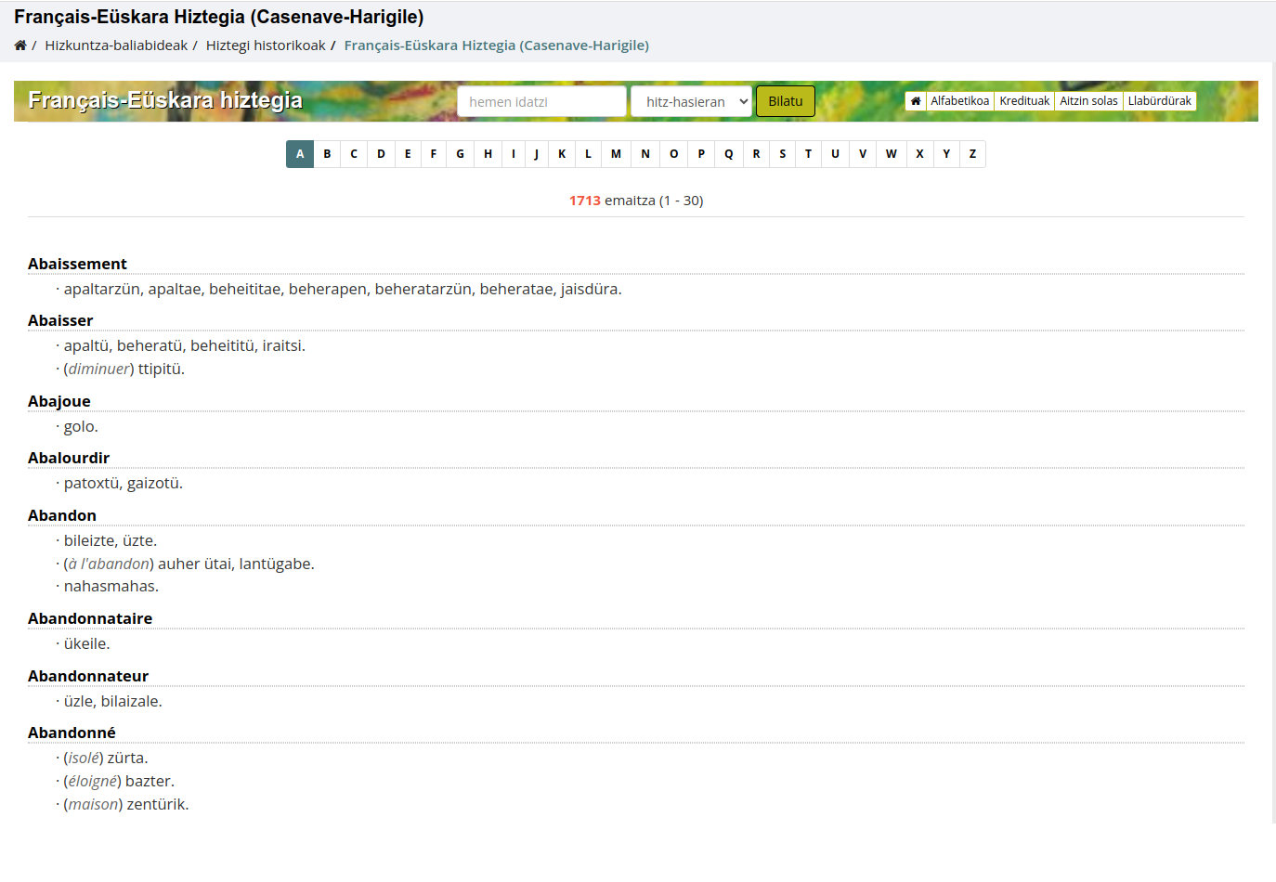Open the537 Kredituak page
1276x882 pixels.
(x=1024, y=101)
